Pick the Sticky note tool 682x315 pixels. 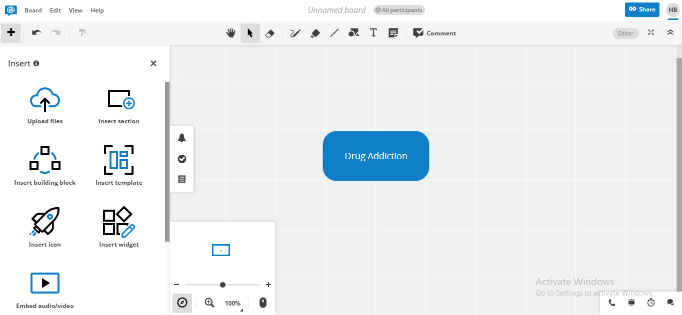click(x=393, y=33)
